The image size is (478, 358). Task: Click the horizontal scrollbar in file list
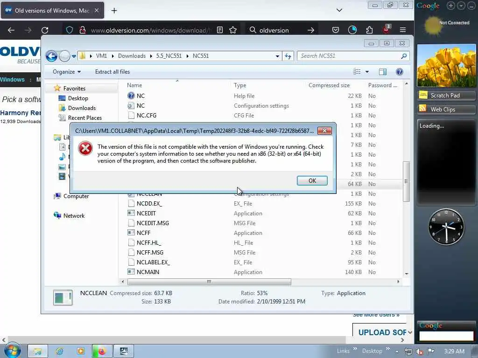tap(209, 282)
